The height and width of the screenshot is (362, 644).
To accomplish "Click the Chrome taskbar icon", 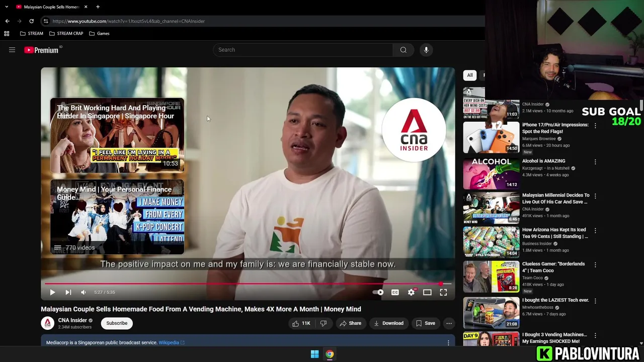I will coord(330,354).
